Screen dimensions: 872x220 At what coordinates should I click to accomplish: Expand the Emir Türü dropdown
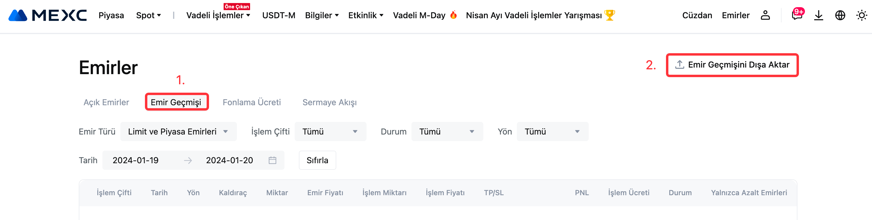coord(178,132)
